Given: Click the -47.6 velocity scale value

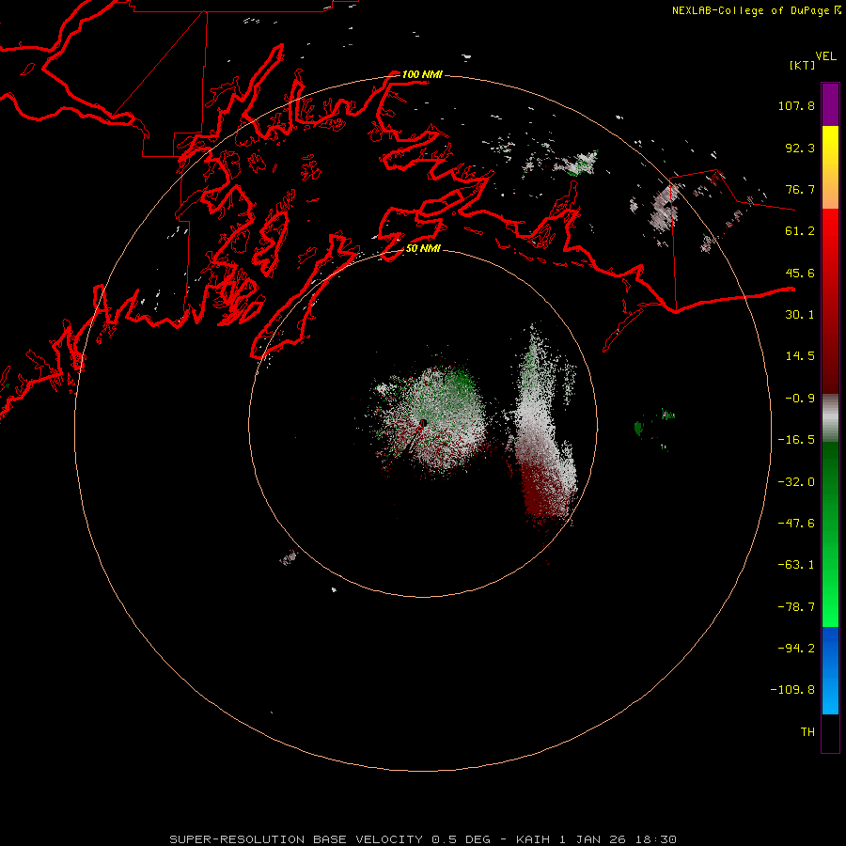Looking at the screenshot, I should pos(796,524).
